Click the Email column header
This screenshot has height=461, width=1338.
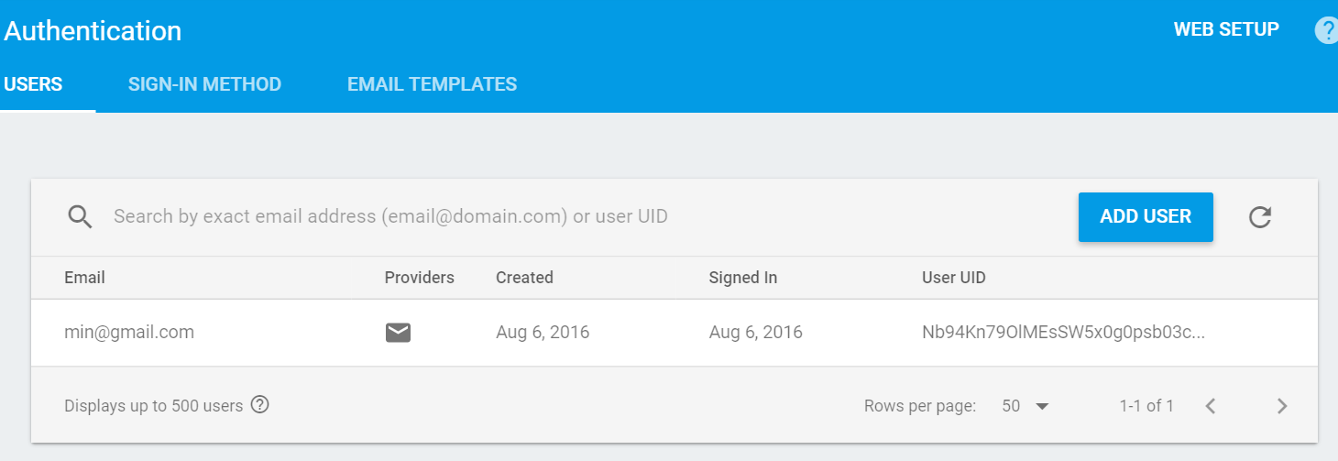pyautogui.click(x=84, y=277)
